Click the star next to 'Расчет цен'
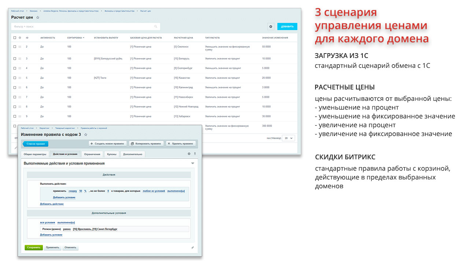This screenshot has width=469, height=264. (x=38, y=18)
